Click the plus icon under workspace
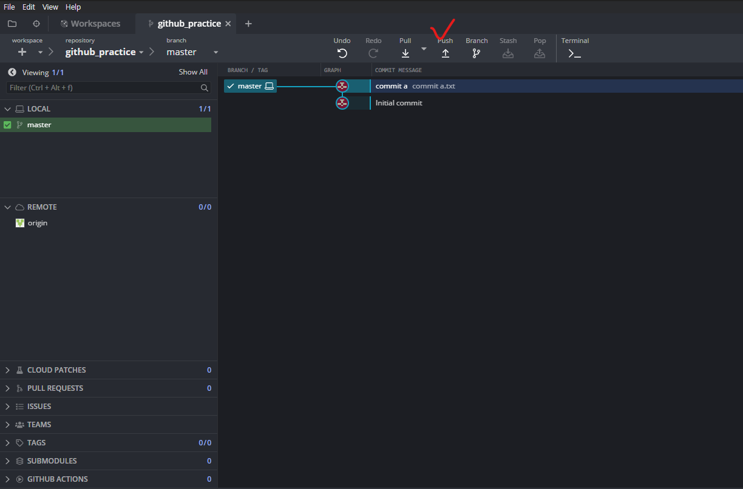Viewport: 743px width, 489px height. [x=22, y=52]
